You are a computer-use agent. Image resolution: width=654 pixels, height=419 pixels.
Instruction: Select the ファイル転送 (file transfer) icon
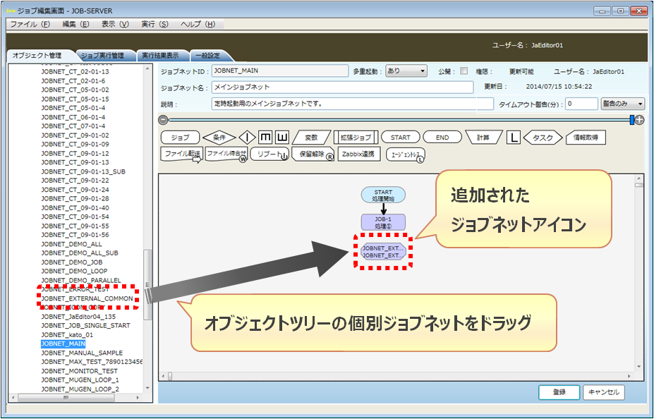tap(182, 154)
